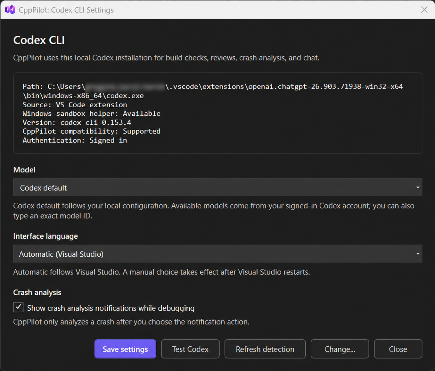The image size is (435, 371).
Task: Click the 'Automatic follows Visual Studio' hint text
Action: click(161, 272)
